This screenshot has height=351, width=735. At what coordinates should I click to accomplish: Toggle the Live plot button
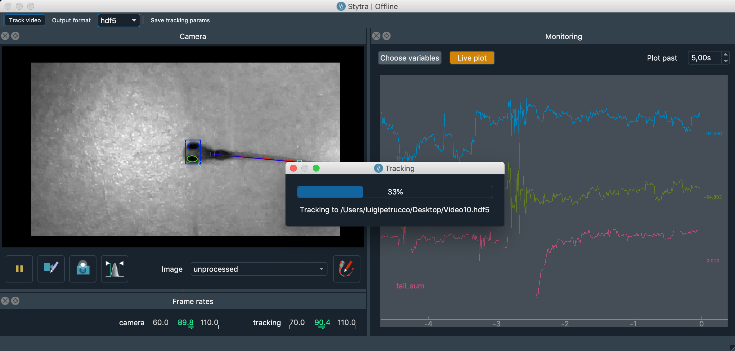[x=472, y=58]
